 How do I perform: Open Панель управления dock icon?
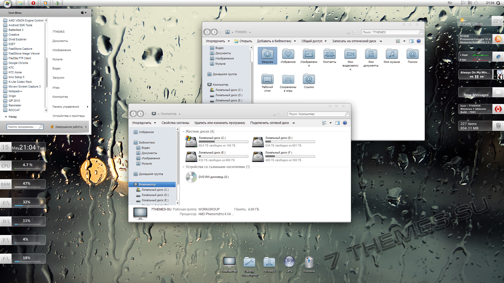[249, 266]
